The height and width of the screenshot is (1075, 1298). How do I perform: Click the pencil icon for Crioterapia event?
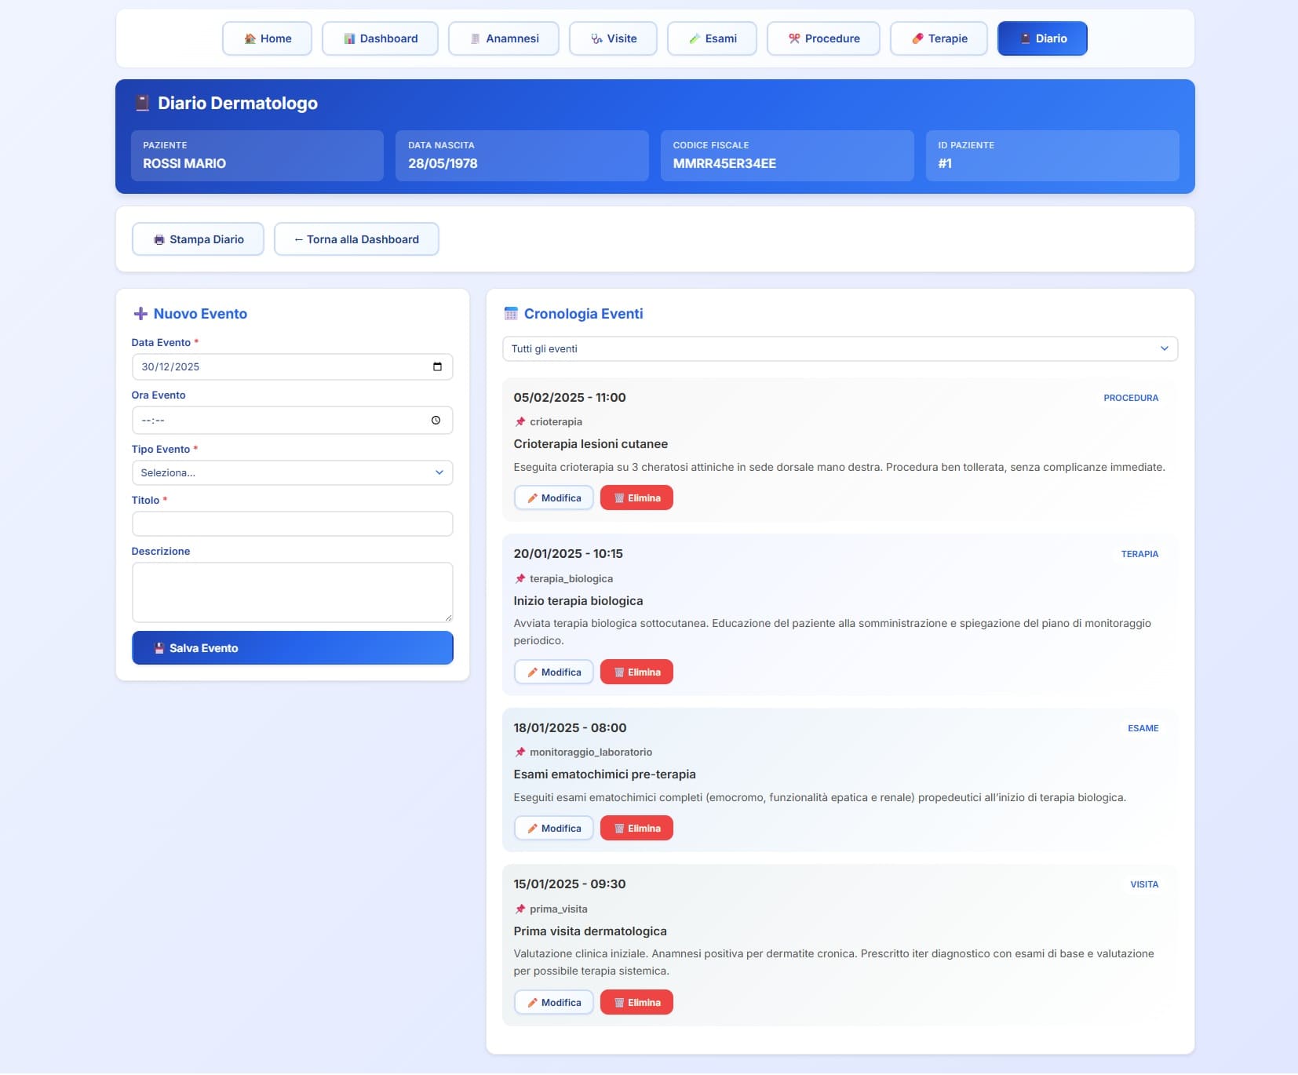click(x=532, y=498)
